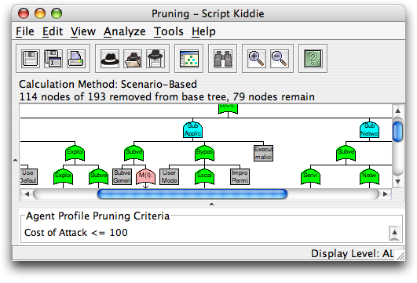Viewport: 417px width, 283px height.
Task: Select the Subve node above M(I)
Action: pyautogui.click(x=134, y=153)
